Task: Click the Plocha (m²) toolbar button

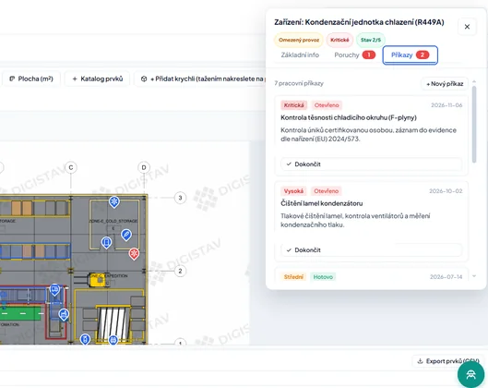Action: coord(30,79)
